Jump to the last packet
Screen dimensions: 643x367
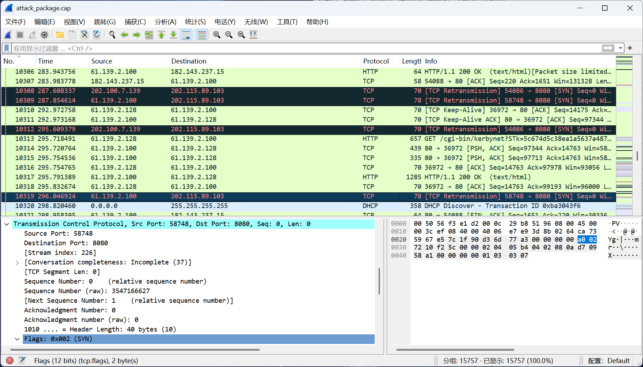tap(173, 35)
